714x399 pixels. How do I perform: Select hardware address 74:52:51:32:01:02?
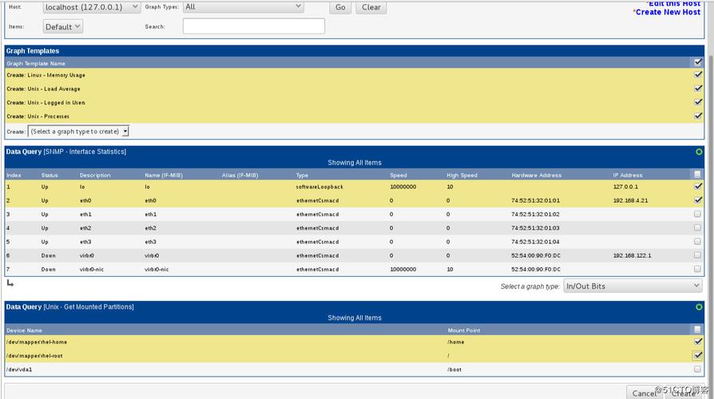[x=535, y=214]
